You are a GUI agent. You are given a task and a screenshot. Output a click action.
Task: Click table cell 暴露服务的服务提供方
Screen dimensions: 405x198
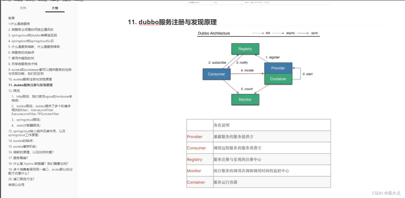pyautogui.click(x=272, y=137)
